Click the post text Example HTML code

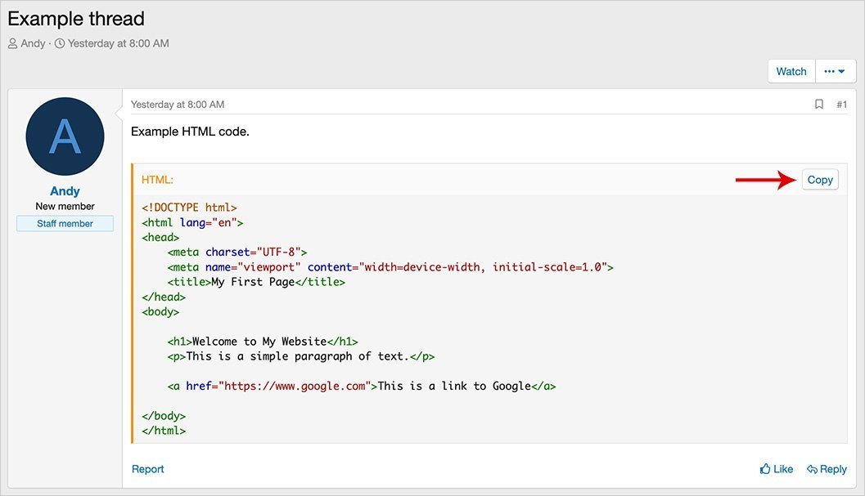[x=190, y=131]
